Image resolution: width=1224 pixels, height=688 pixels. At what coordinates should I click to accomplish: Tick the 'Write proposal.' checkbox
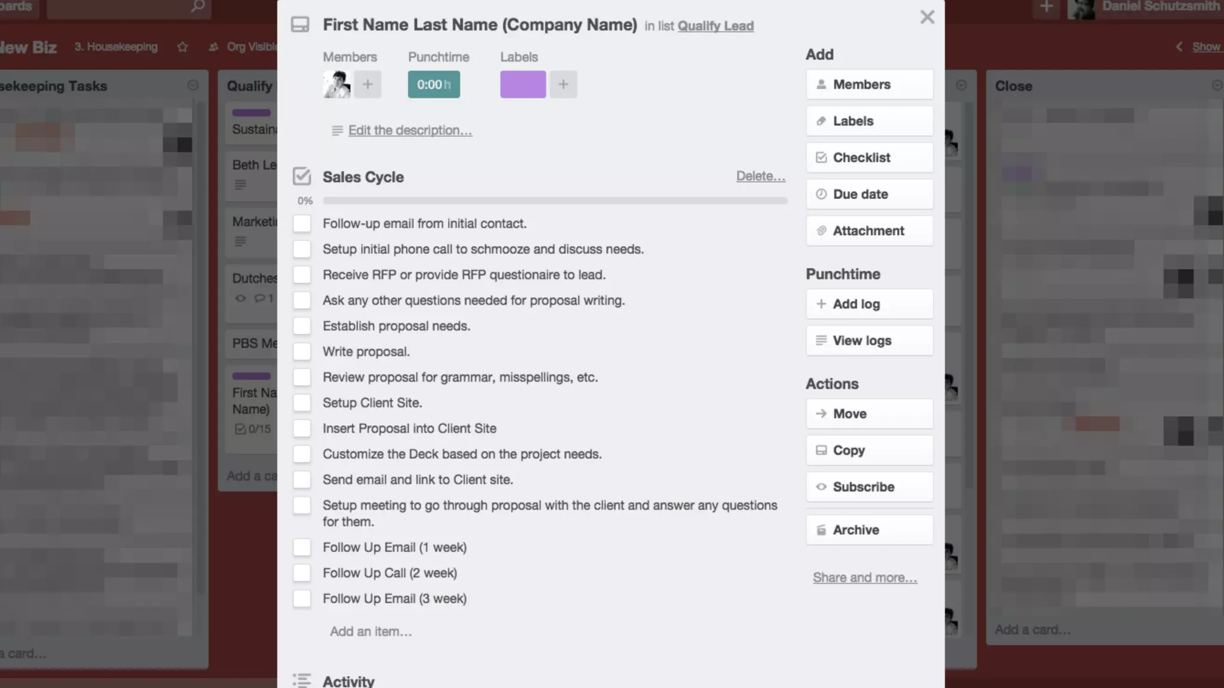[x=302, y=352]
